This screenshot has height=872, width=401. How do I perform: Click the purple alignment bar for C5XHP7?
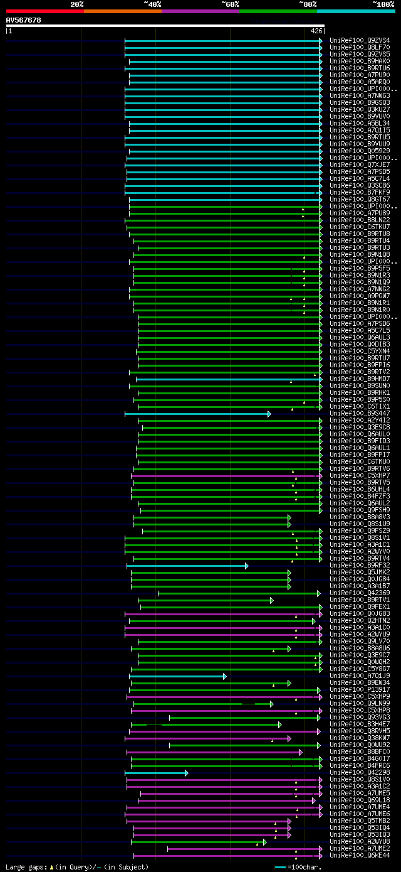tap(227, 475)
